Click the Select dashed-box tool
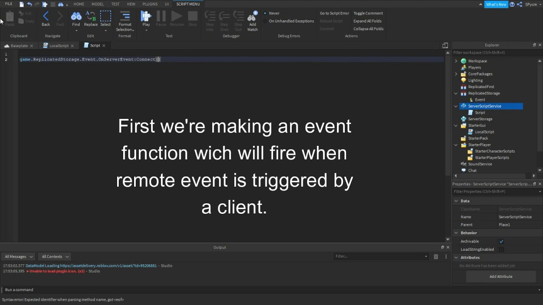The image size is (543, 305). (105, 17)
